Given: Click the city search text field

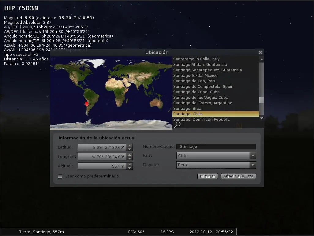Looking at the screenshot, I should [x=220, y=125].
